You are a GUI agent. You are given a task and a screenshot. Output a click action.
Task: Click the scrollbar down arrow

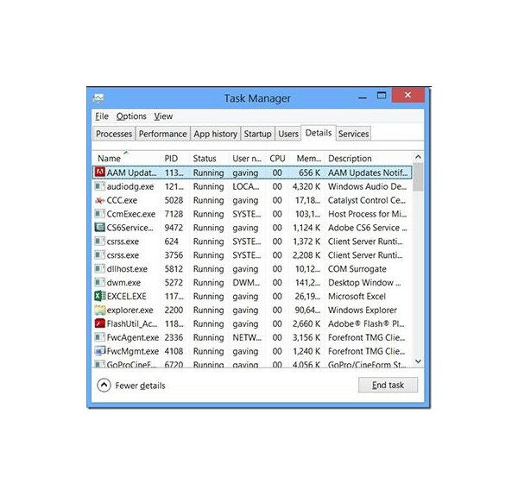418,361
